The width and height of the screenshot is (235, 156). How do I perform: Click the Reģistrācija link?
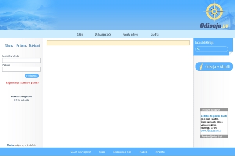point(12,83)
